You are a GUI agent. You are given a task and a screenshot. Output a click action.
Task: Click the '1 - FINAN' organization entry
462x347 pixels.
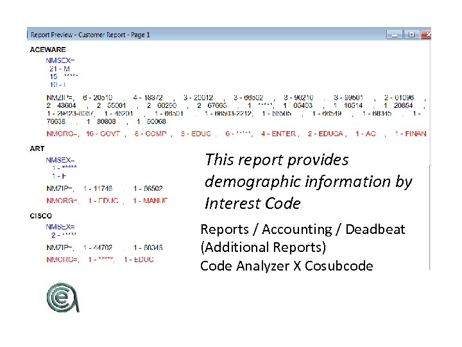click(411, 134)
